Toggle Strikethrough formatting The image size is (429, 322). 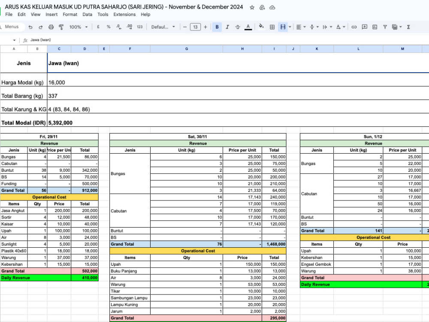pos(238,27)
